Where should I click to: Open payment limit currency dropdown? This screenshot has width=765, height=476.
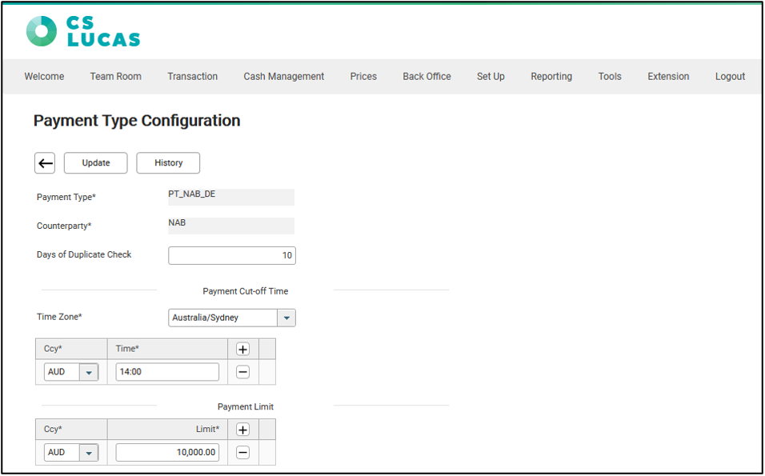click(x=89, y=453)
